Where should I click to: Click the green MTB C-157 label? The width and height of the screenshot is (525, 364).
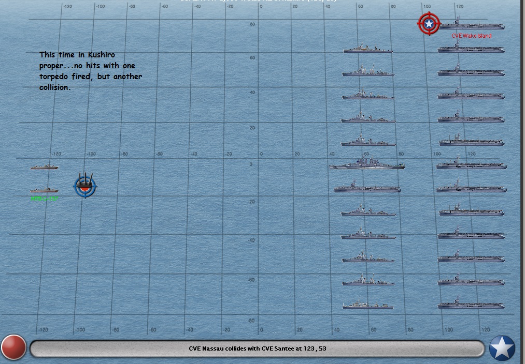click(44, 199)
